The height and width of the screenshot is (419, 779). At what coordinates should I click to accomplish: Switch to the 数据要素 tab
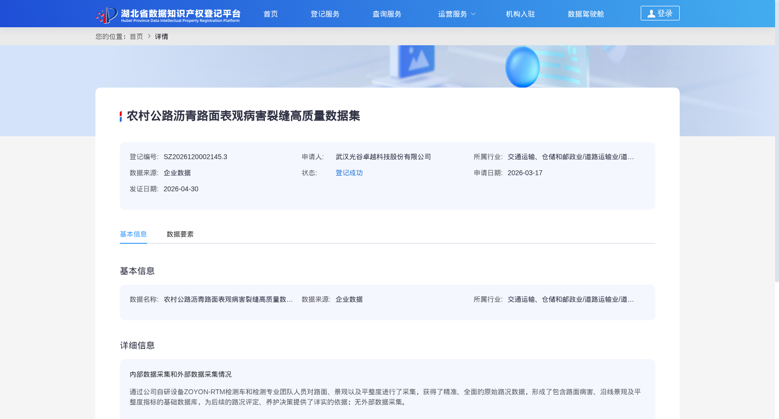coord(180,234)
